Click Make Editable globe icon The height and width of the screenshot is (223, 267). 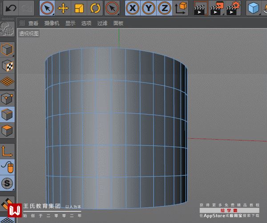point(7,29)
